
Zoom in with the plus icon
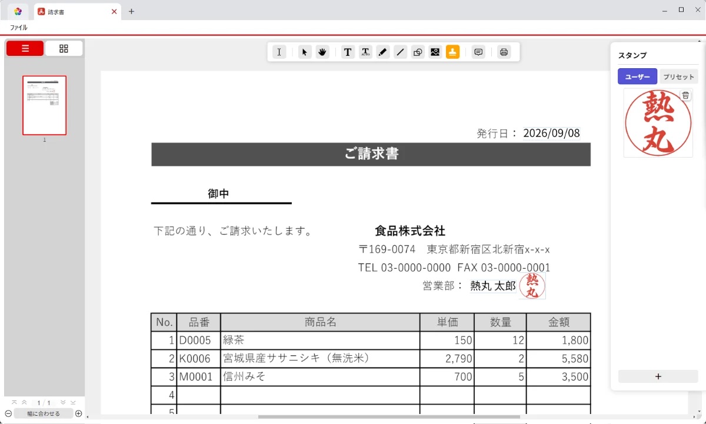tap(79, 413)
